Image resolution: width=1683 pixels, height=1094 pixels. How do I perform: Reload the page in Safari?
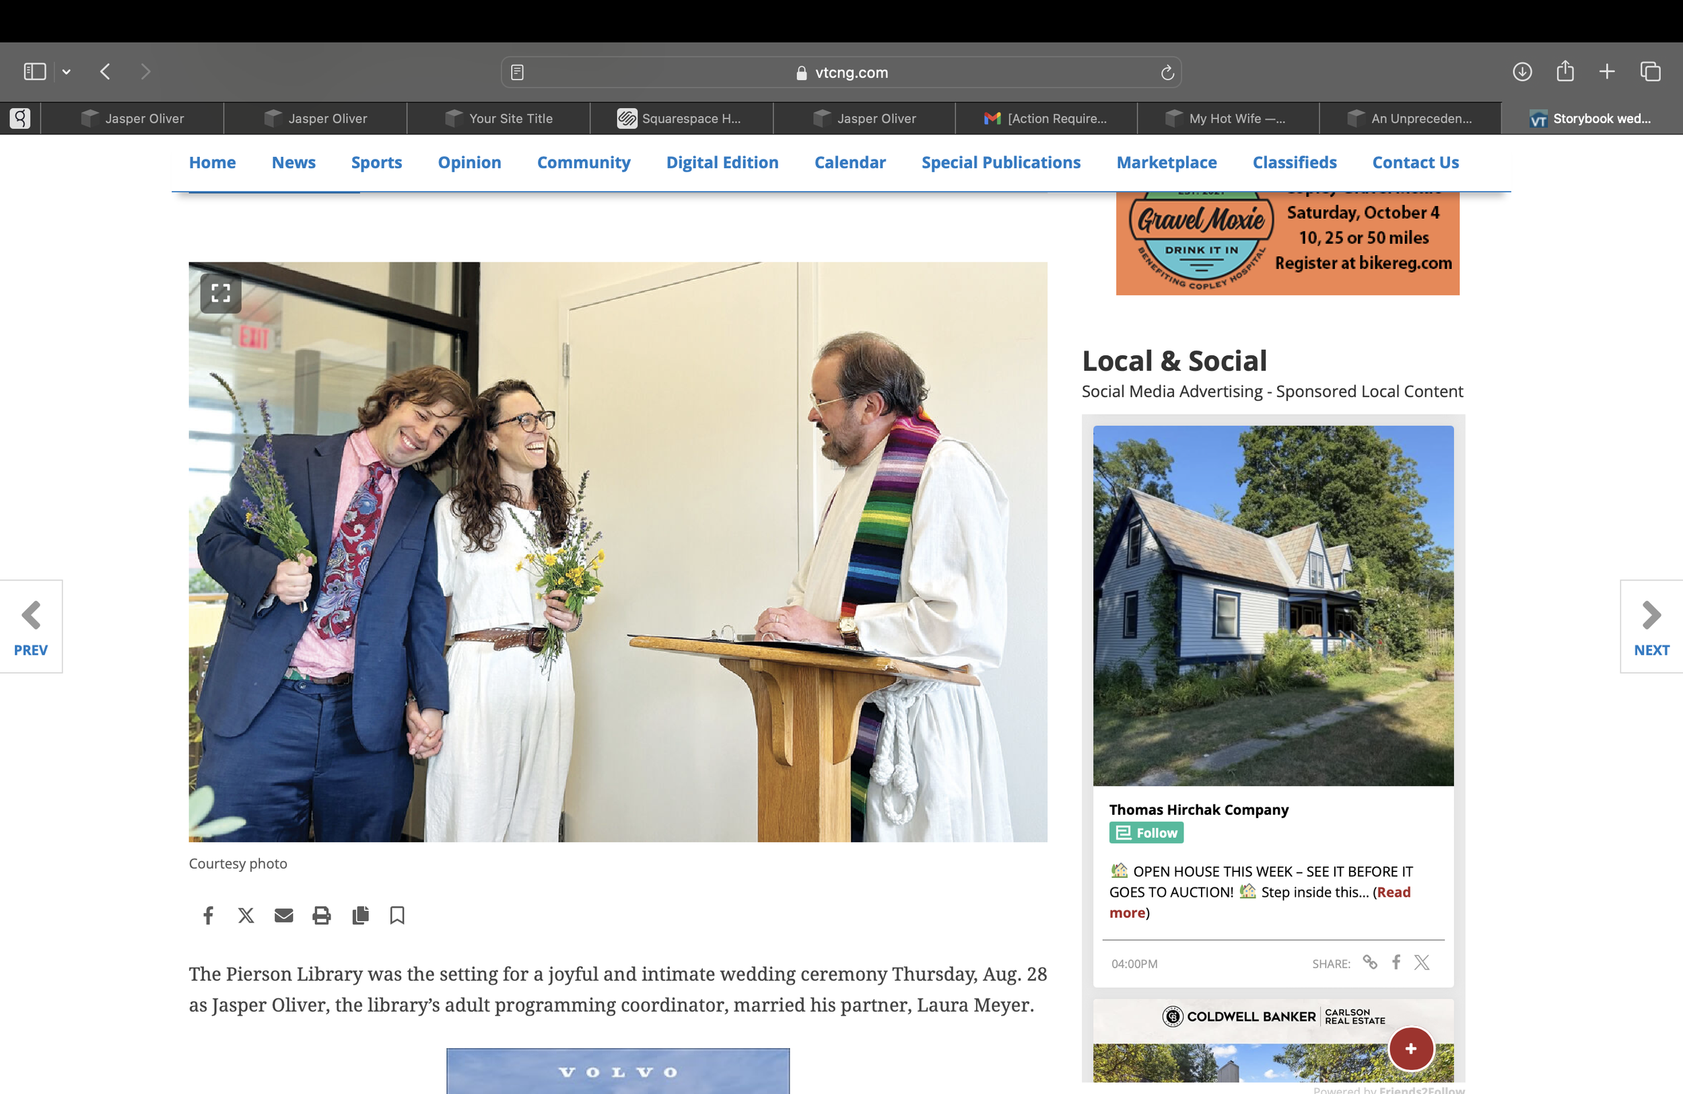[1167, 72]
